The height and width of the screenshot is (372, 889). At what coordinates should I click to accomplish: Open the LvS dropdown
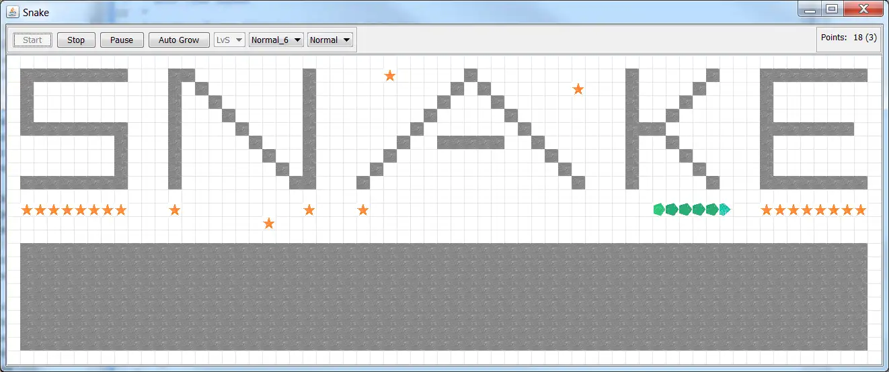pos(229,40)
